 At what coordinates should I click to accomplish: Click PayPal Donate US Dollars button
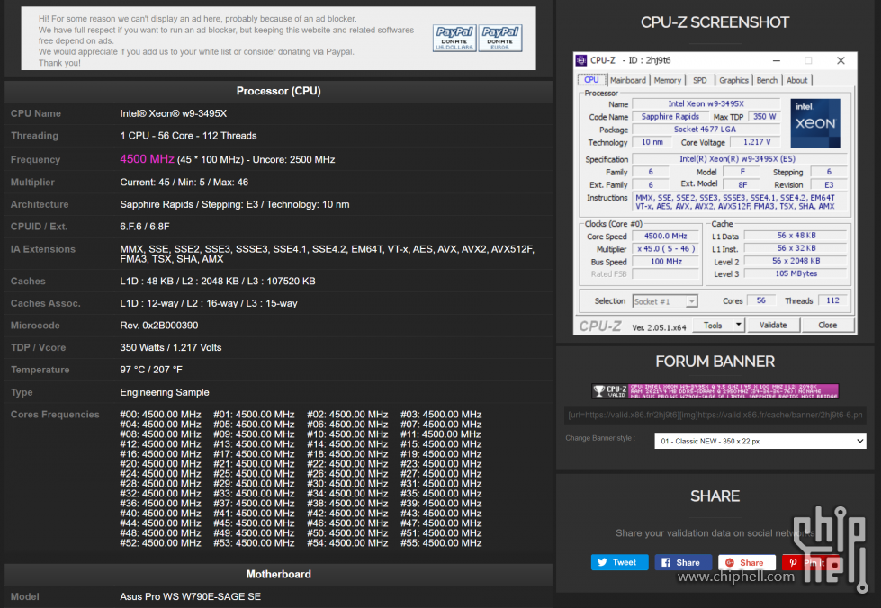[454, 38]
